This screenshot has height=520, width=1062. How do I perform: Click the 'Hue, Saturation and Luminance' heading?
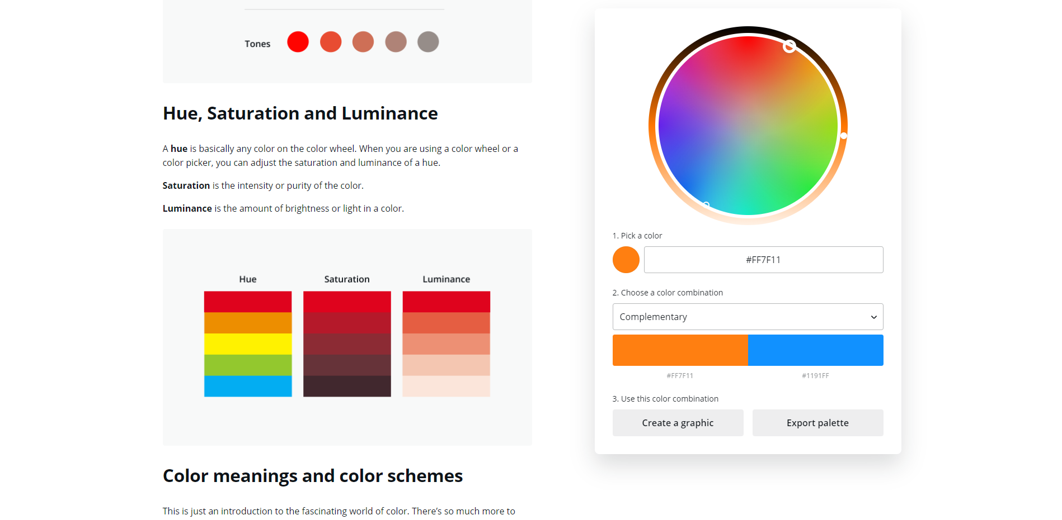coord(300,113)
